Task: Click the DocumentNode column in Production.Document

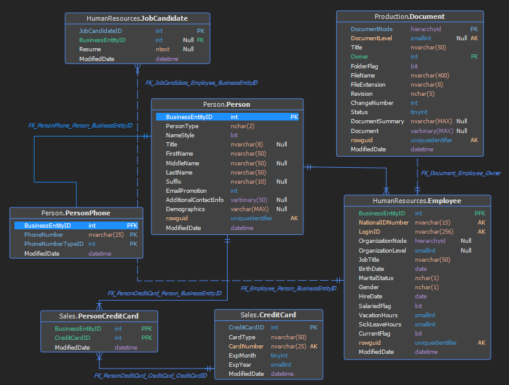Action: point(410,29)
